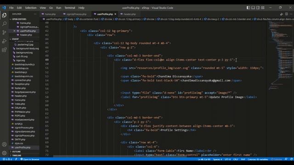Open the File menu

[11, 8]
